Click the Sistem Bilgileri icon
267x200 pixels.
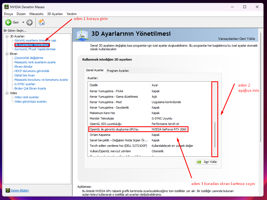tap(8, 190)
